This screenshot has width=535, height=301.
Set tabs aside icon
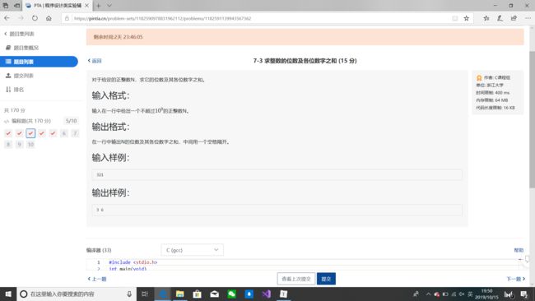[16, 6]
